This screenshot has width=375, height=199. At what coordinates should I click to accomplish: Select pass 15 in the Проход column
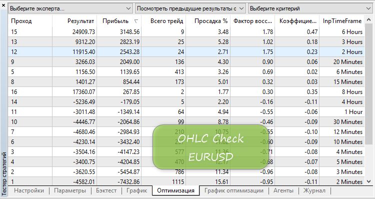click(x=14, y=32)
